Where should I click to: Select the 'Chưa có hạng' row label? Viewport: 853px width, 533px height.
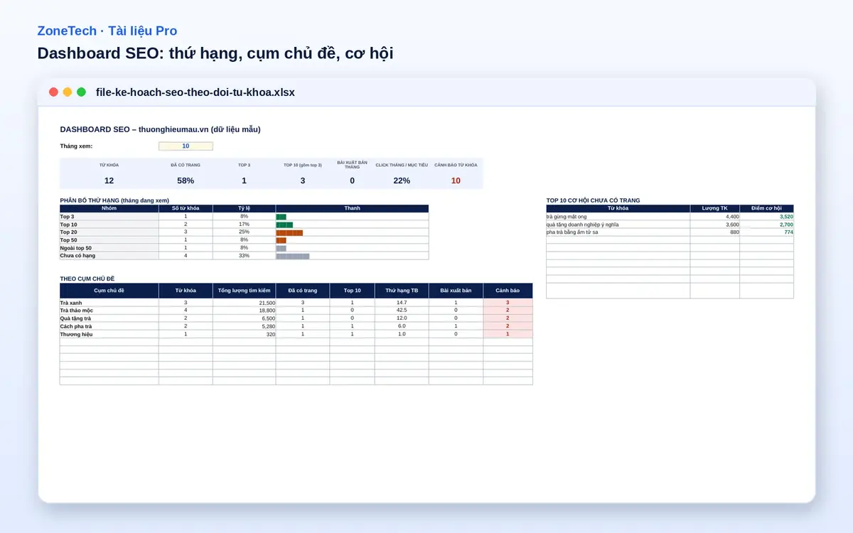click(109, 256)
